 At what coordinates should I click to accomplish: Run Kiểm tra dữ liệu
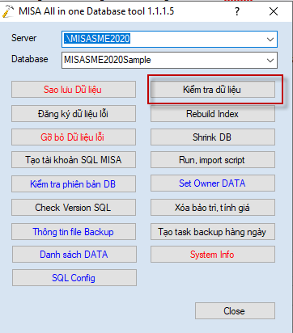tap(213, 90)
